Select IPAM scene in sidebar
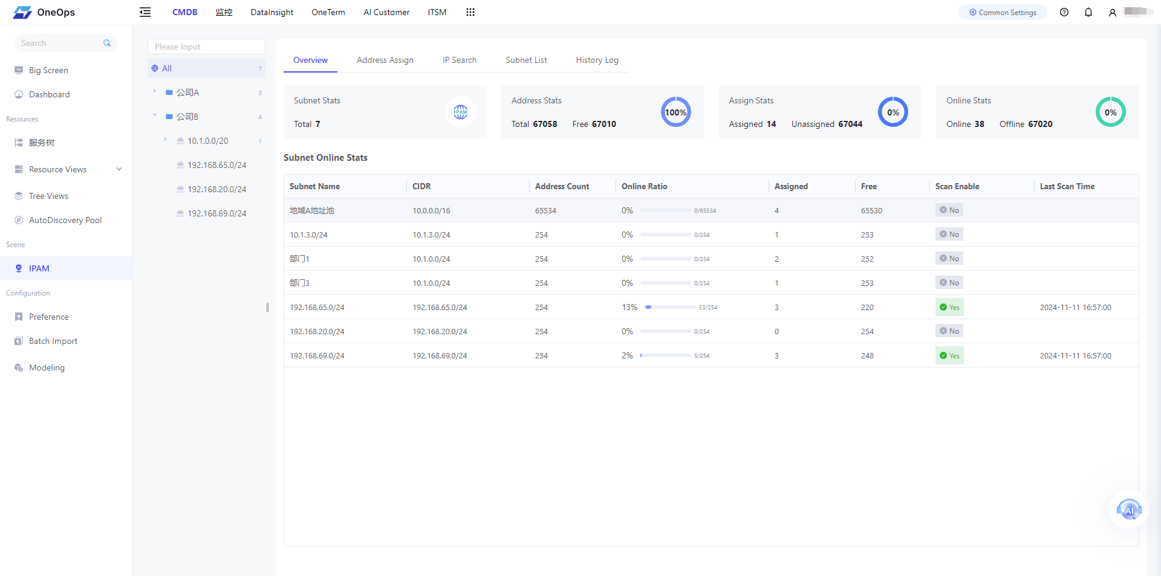 tap(66, 268)
